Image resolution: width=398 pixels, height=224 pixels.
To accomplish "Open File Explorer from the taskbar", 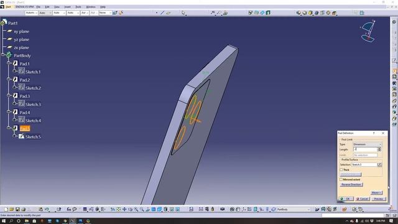I will point(27,221).
